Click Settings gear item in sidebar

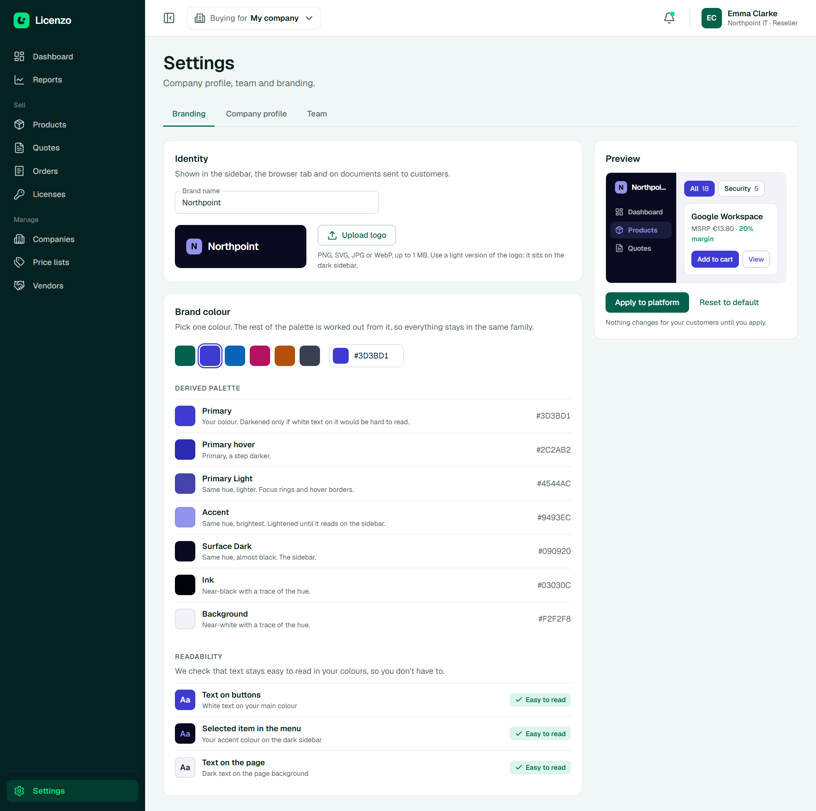click(72, 791)
